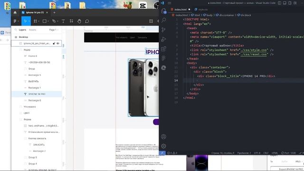Go to the Figma home icon
Screen dimensions: 304x171
coord(15,13)
